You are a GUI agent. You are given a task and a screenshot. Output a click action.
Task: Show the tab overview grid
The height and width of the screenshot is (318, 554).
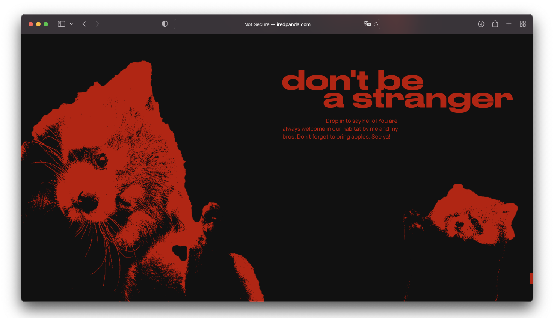[x=522, y=24]
